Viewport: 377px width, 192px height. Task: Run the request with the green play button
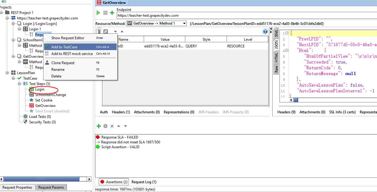click(98, 13)
